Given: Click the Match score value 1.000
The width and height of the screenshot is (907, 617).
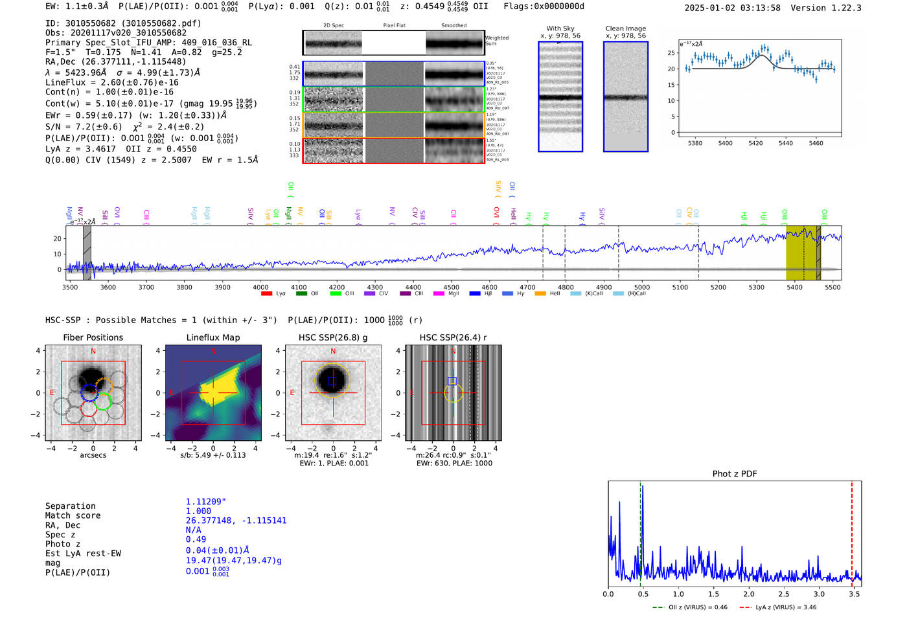Looking at the screenshot, I should pos(198,511).
